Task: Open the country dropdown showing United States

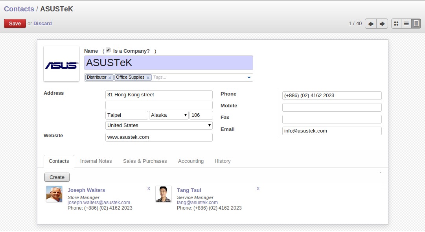Action: 159,125
